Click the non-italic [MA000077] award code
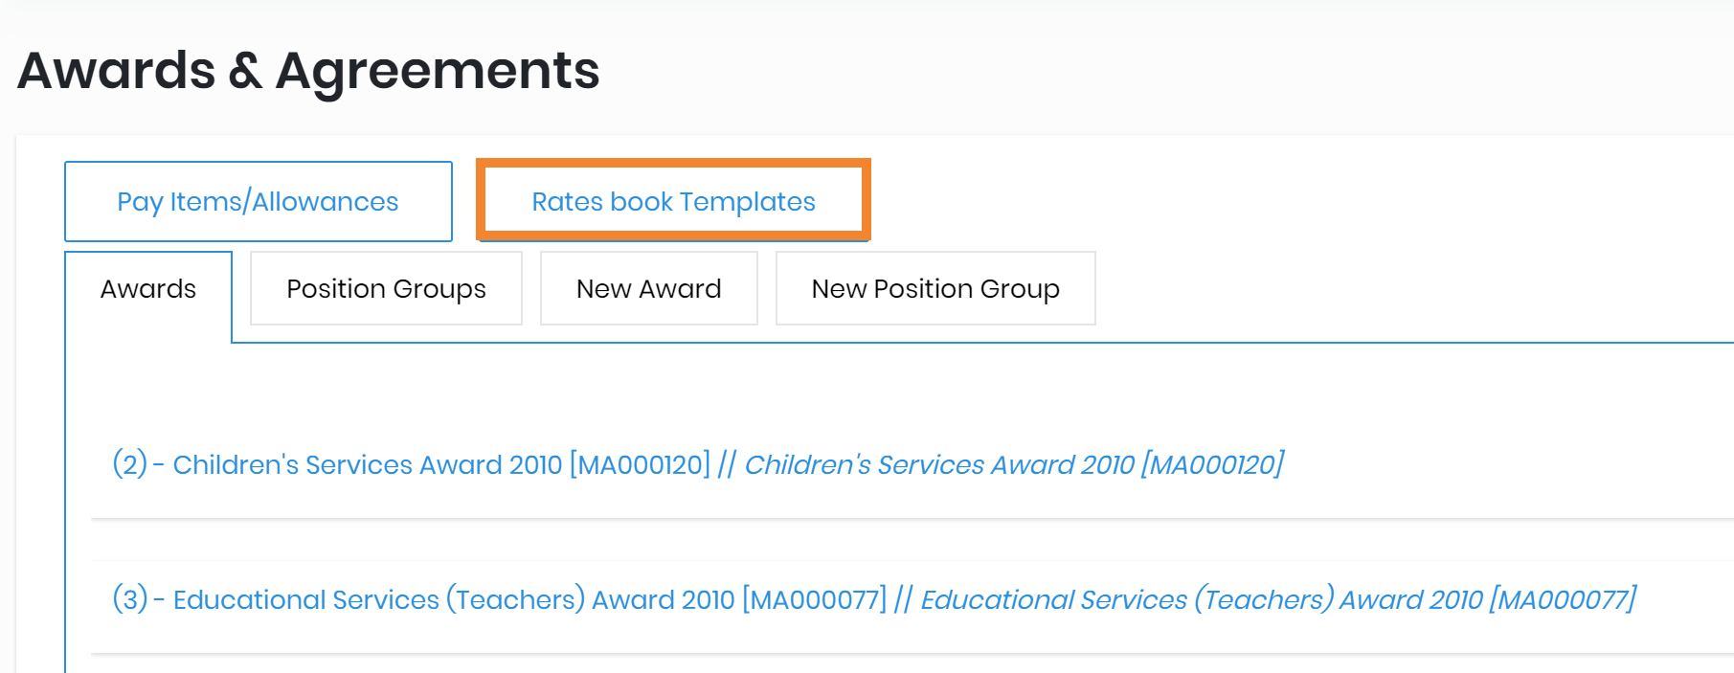 coord(815,600)
